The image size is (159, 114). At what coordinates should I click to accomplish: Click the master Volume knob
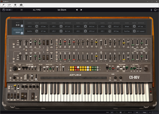tap(146, 69)
